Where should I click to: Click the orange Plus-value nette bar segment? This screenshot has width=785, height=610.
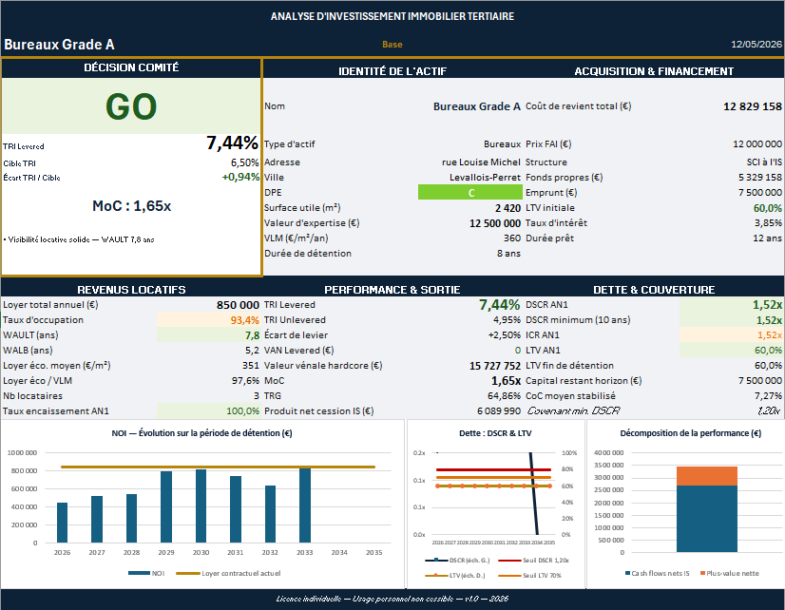pos(707,476)
